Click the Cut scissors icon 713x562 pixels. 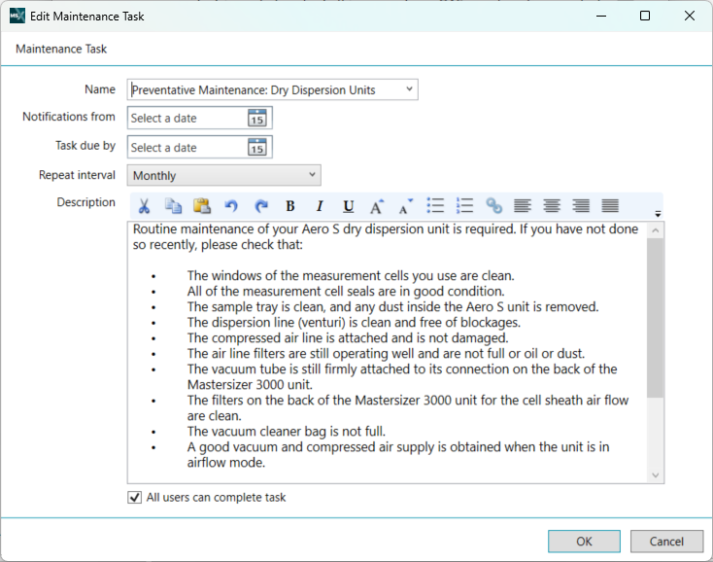[x=144, y=206]
